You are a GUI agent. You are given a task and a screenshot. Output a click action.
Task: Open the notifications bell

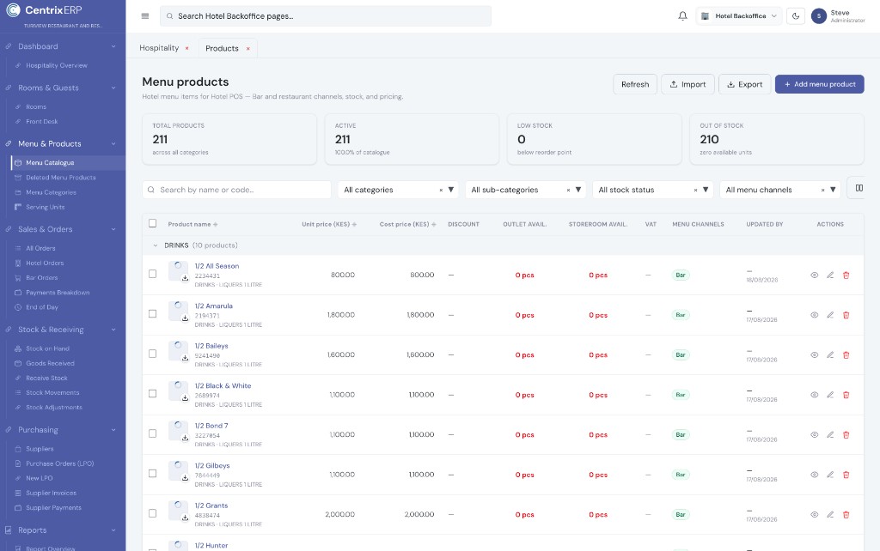(x=682, y=16)
